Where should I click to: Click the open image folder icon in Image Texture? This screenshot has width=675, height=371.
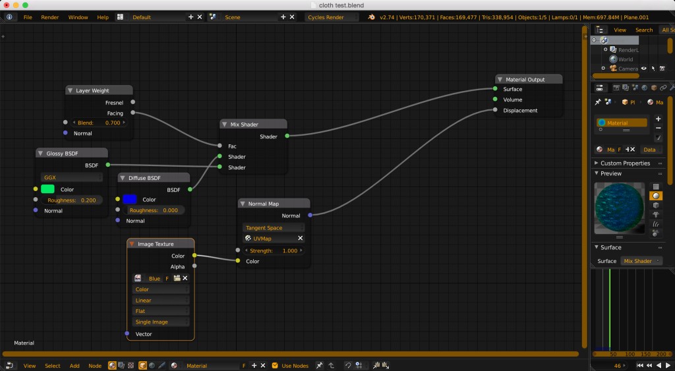point(177,278)
